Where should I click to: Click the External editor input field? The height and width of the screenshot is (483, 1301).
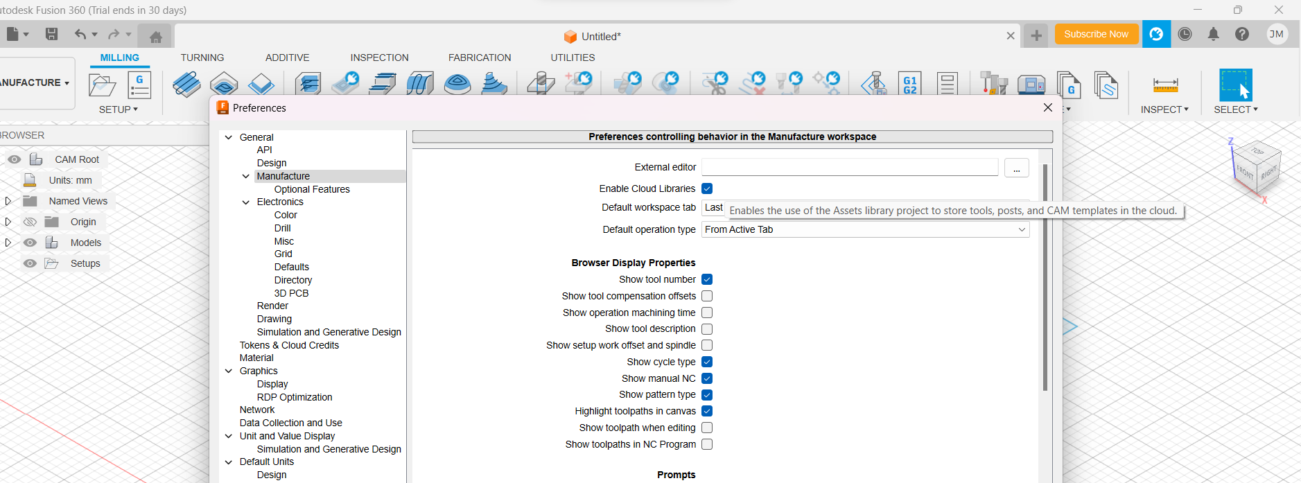[850, 167]
